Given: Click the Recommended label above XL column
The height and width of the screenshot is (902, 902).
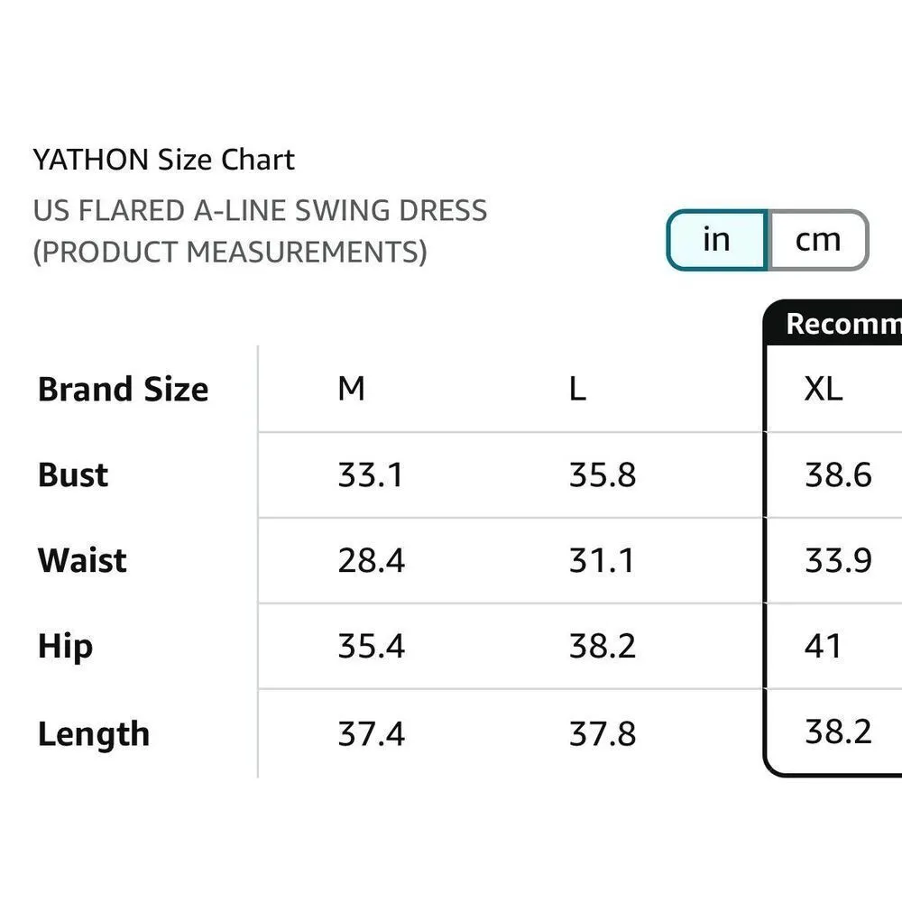Looking at the screenshot, I should point(842,324).
